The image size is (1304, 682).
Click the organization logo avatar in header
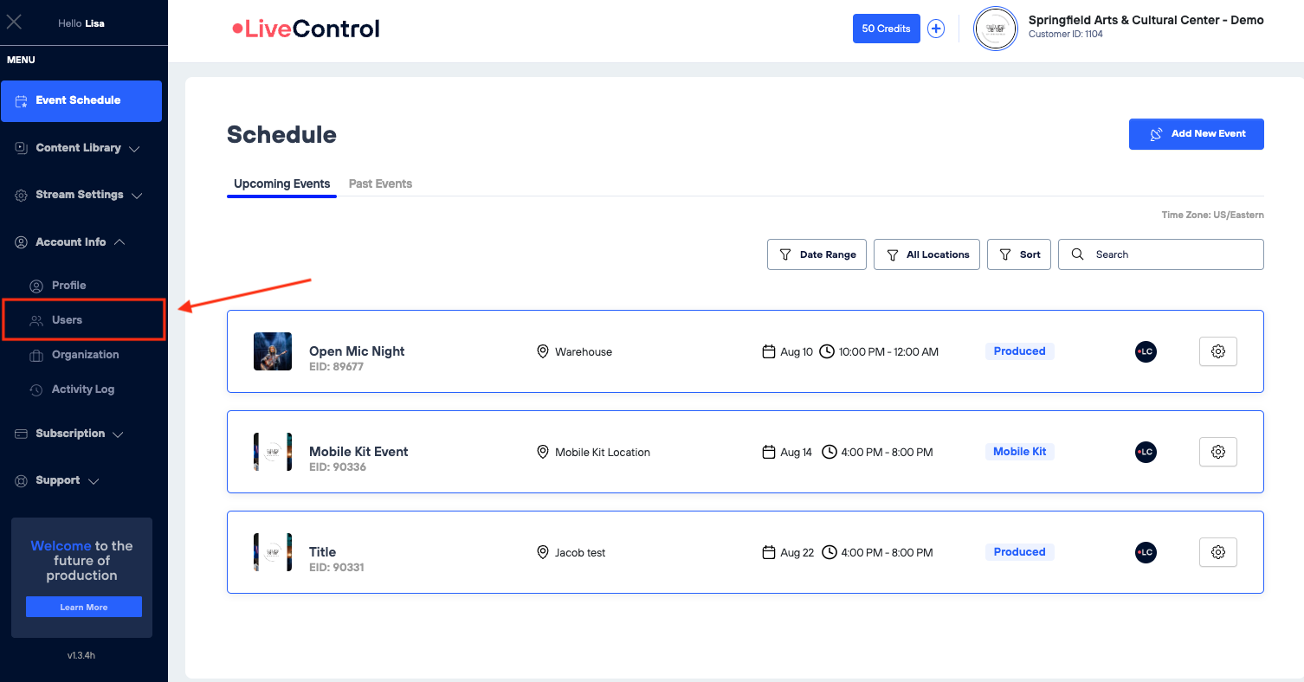(995, 29)
